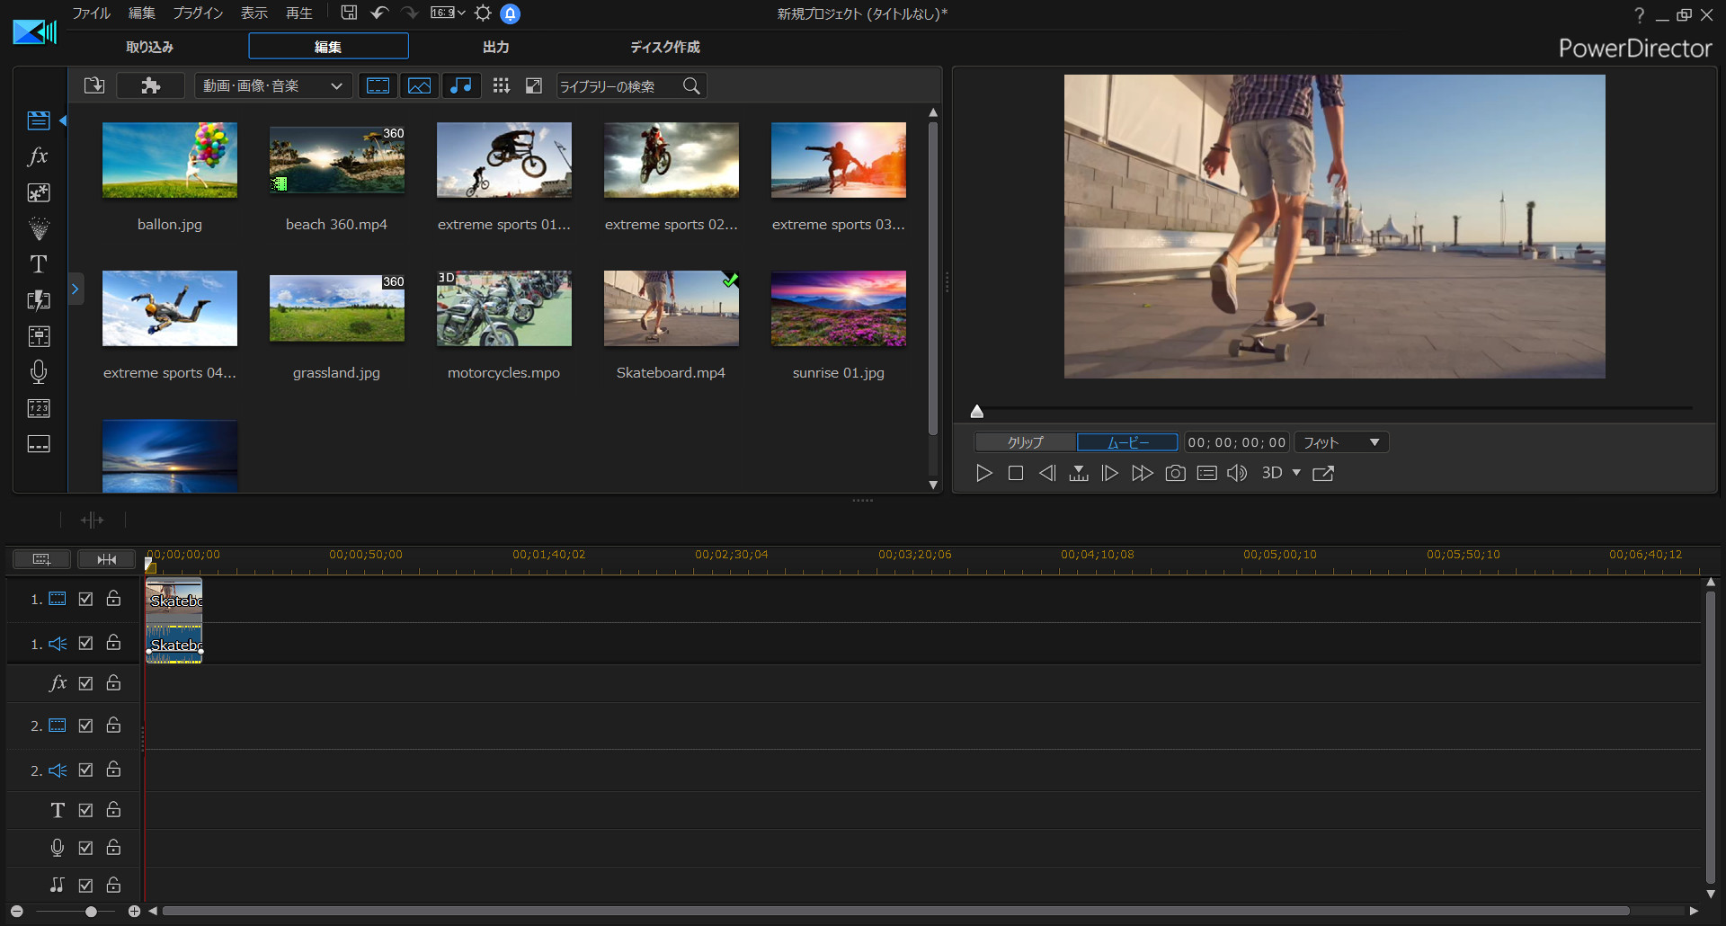Open the 表示 menu
This screenshot has width=1726, height=926.
point(254,13)
